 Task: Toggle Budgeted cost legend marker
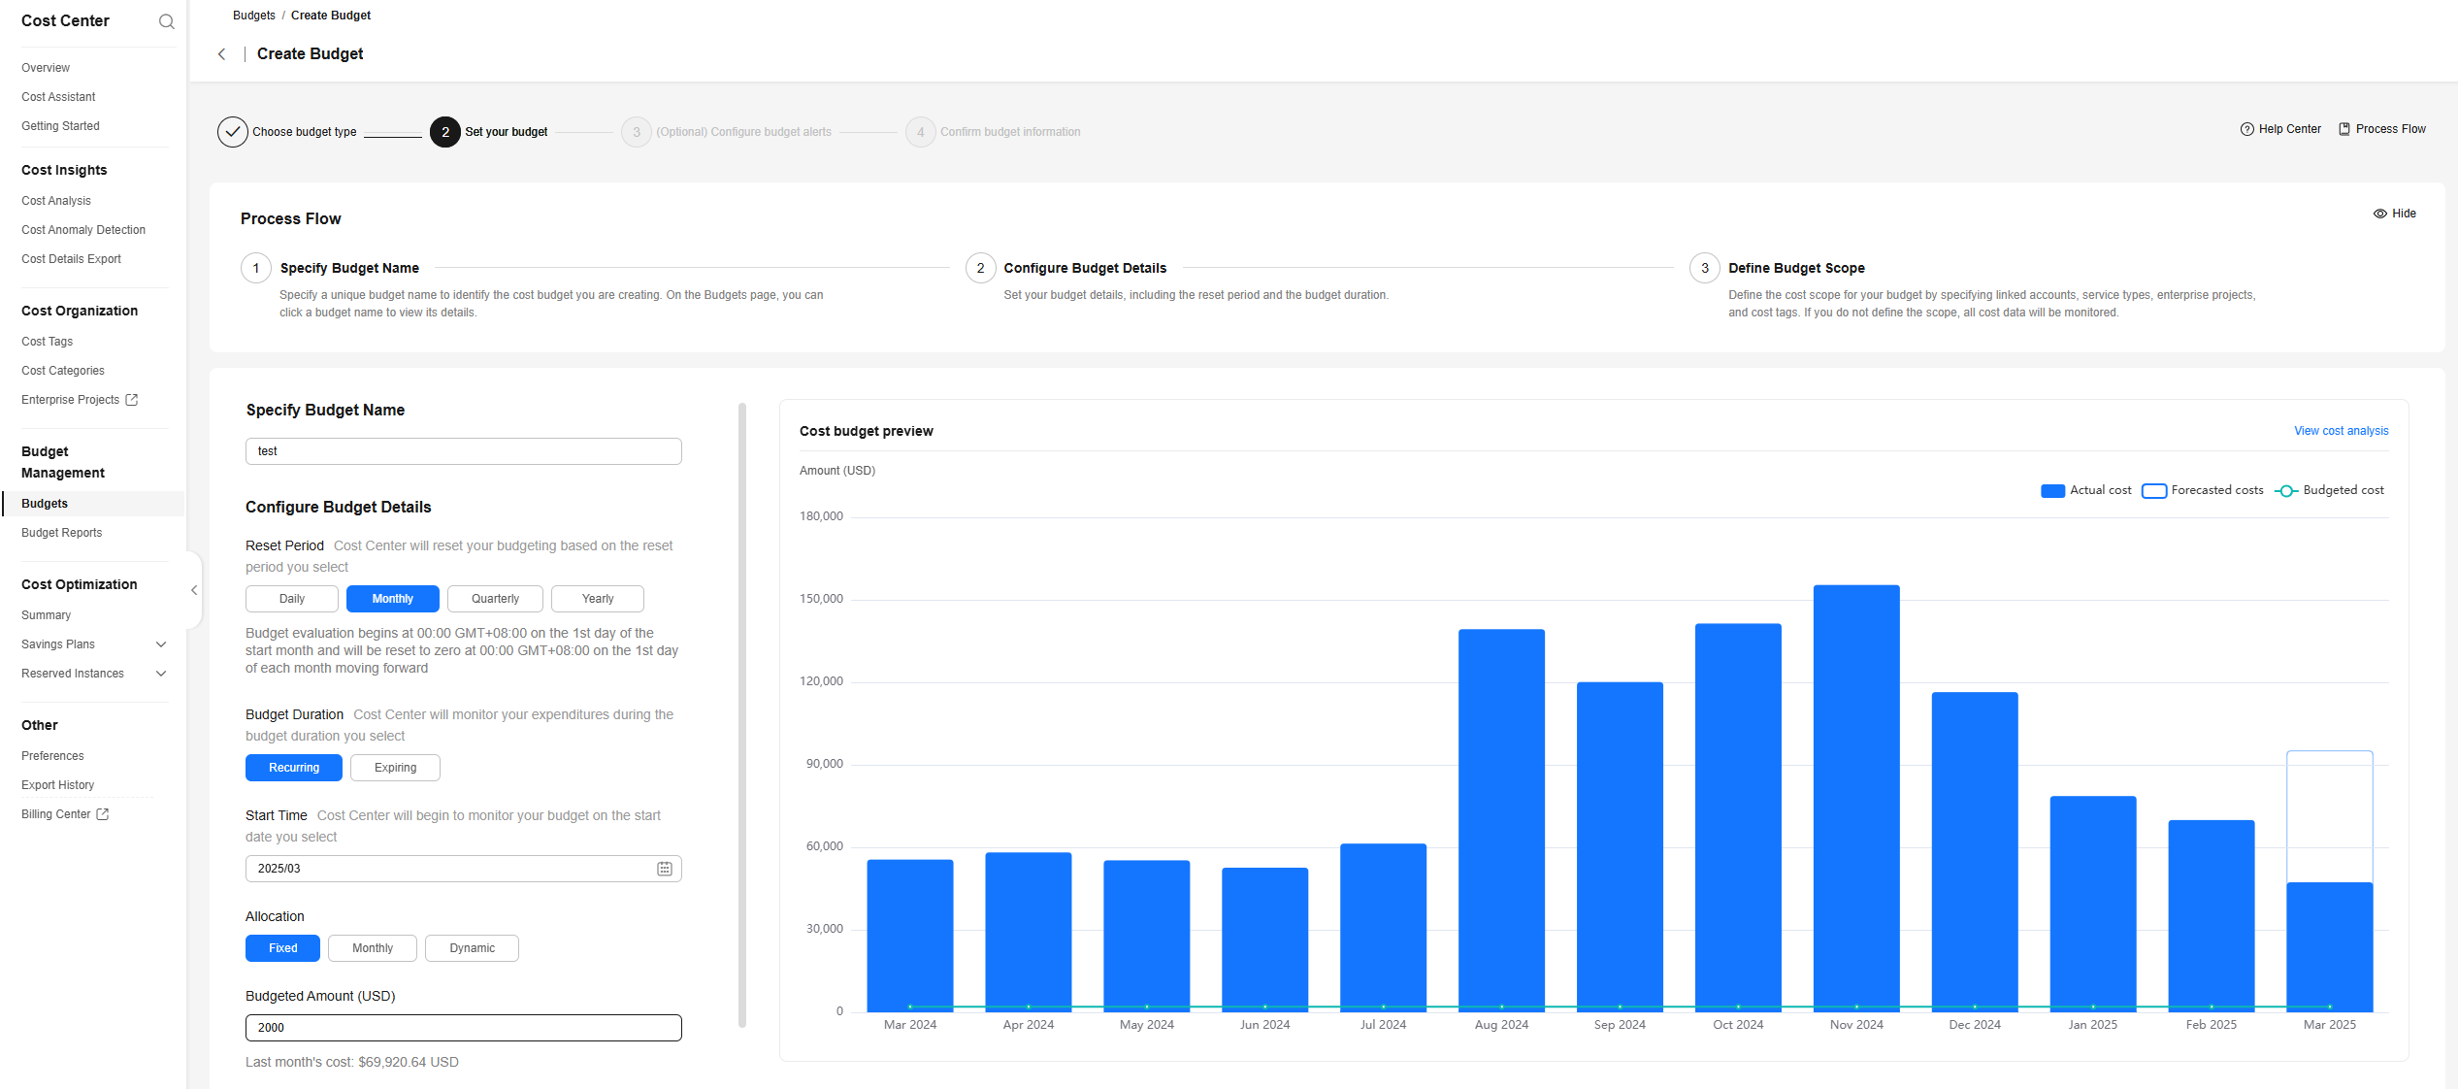[x=2286, y=491]
